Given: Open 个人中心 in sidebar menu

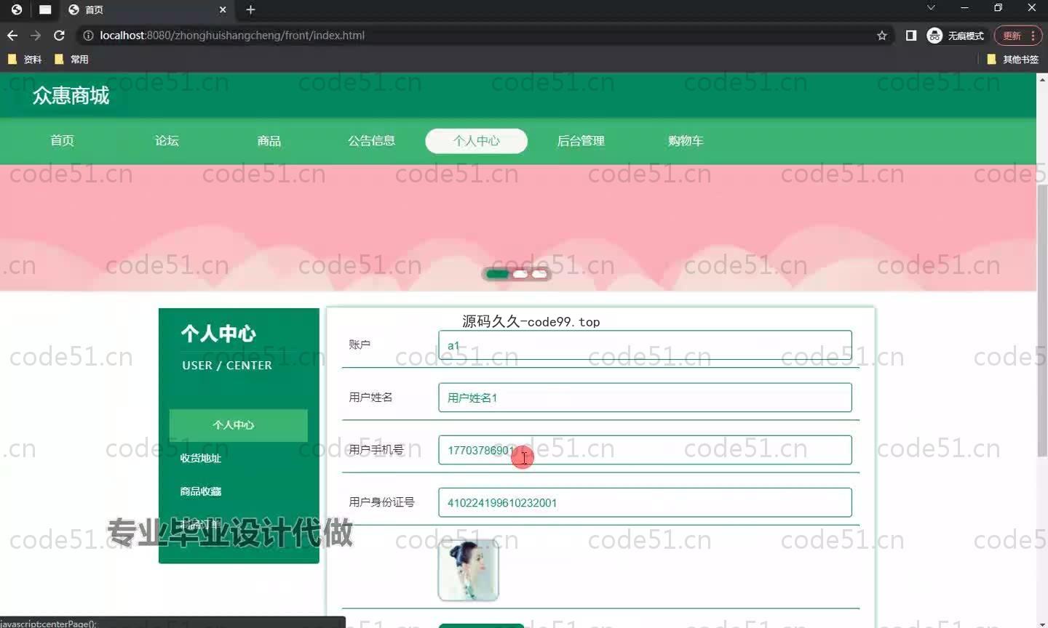Looking at the screenshot, I should pyautogui.click(x=239, y=425).
